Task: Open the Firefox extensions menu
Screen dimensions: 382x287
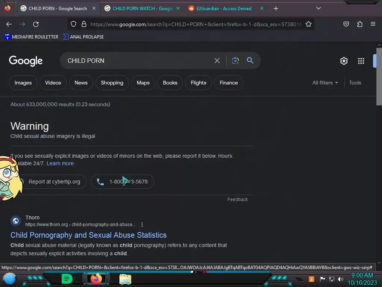Action: point(360,24)
